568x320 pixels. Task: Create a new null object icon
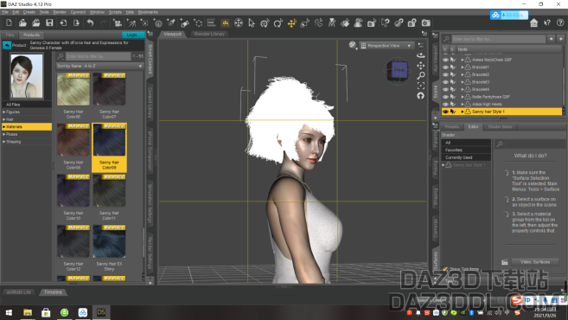[x=199, y=22]
